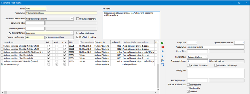250x94 pixels.
Task: Click the green add new stage icon
Action: coord(163,43)
